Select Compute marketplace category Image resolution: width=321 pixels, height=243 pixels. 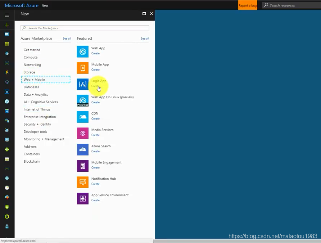pyautogui.click(x=31, y=57)
